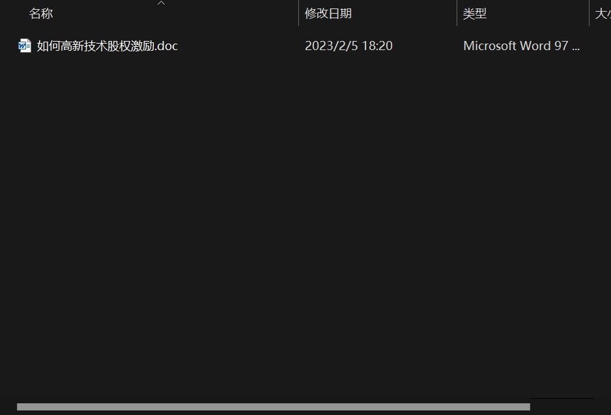Select the file named 如何高新技术股权激励.doc
611x415 pixels.
click(x=107, y=46)
